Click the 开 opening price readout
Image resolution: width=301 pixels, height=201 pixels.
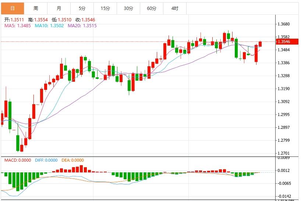point(14,20)
